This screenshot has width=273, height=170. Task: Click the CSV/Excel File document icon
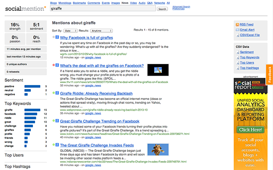[237, 35]
